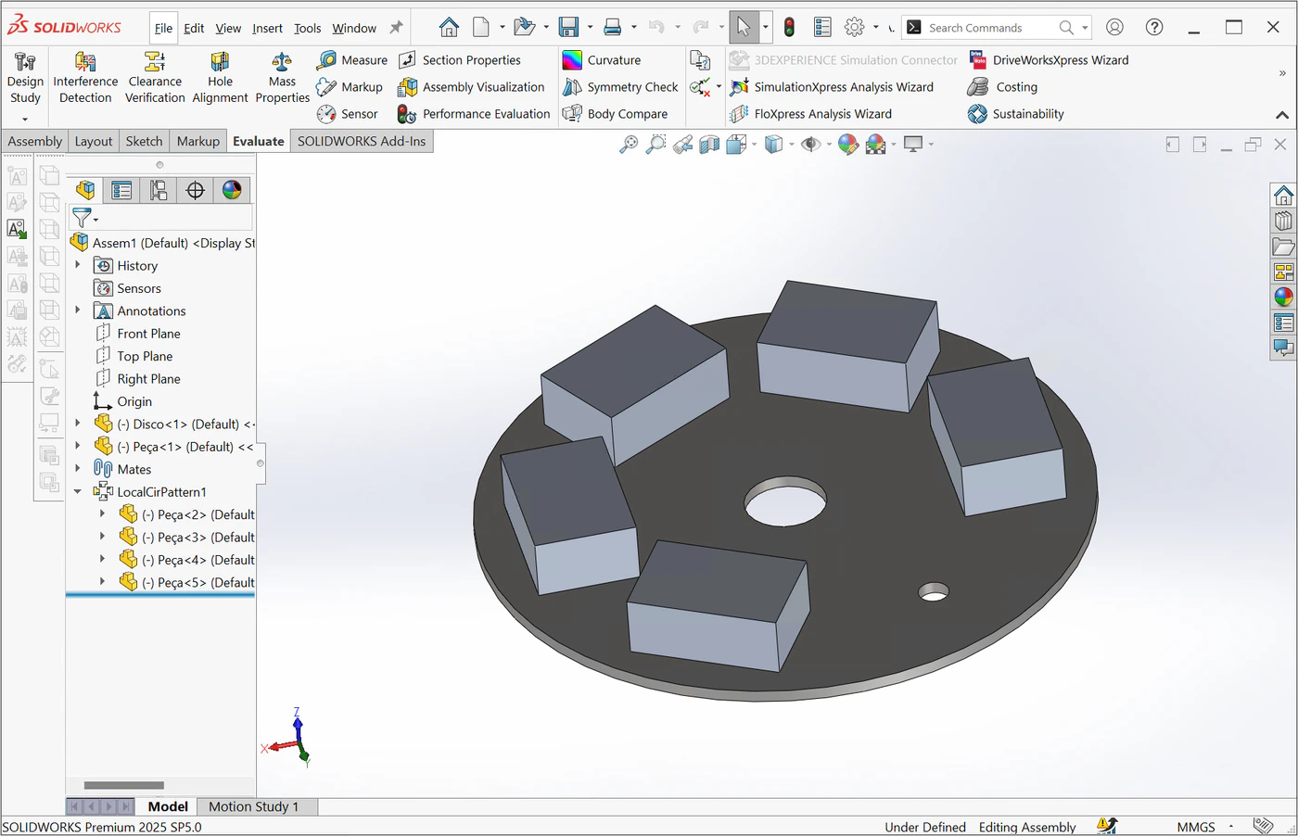
Task: Launch the Hole Alignment check
Action: coord(220,78)
